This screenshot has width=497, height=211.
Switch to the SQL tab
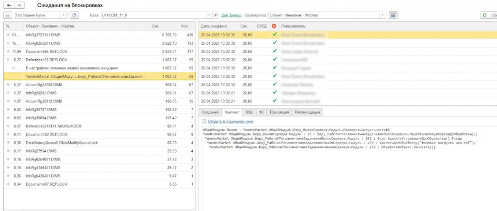coord(249,112)
